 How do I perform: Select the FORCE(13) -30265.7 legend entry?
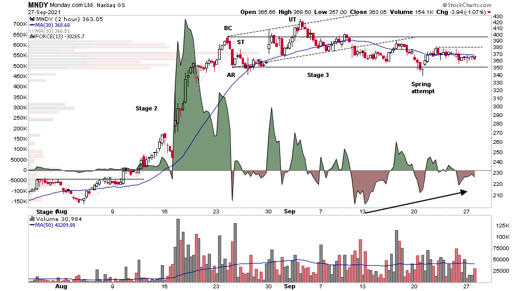tap(60, 37)
